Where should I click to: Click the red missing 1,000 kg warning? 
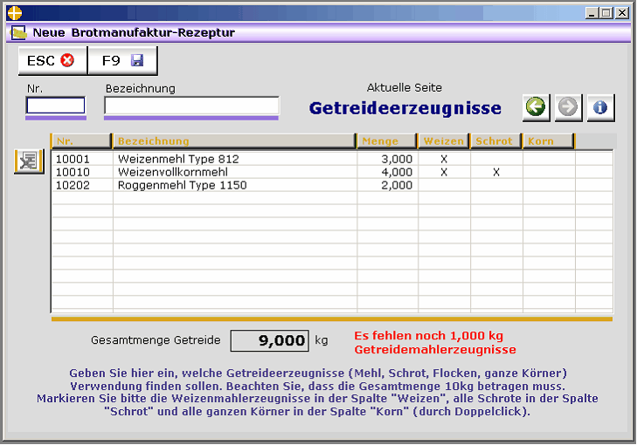coord(435,342)
